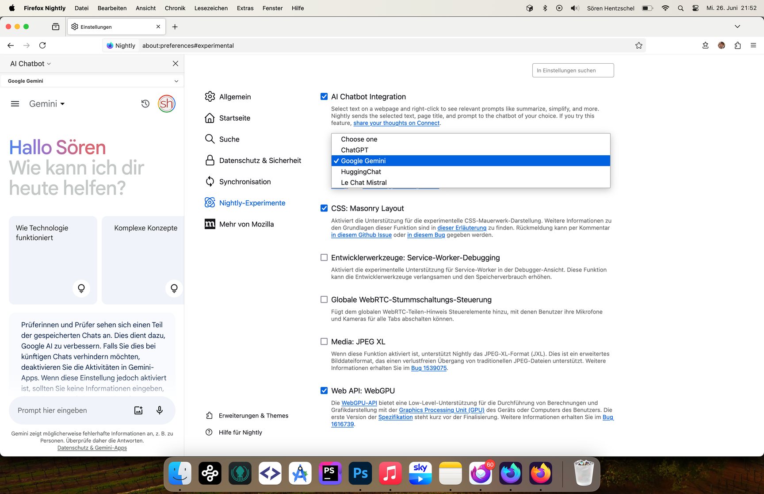Go to Datenschutz & Sicherheit settings
The width and height of the screenshot is (764, 494).
point(260,161)
